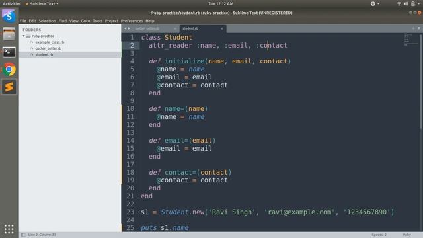Click the FOLDERS sidebar heading

[x=32, y=30]
